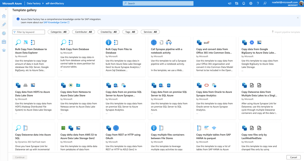Screen dimensions: 304x161
Task: Select the Bulk Copy from Database template
Action: (x=79, y=57)
